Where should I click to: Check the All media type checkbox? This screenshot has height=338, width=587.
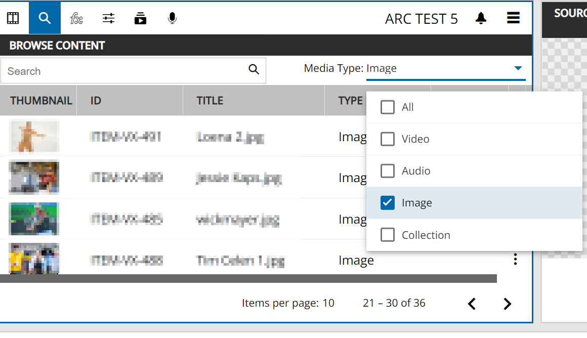(388, 107)
